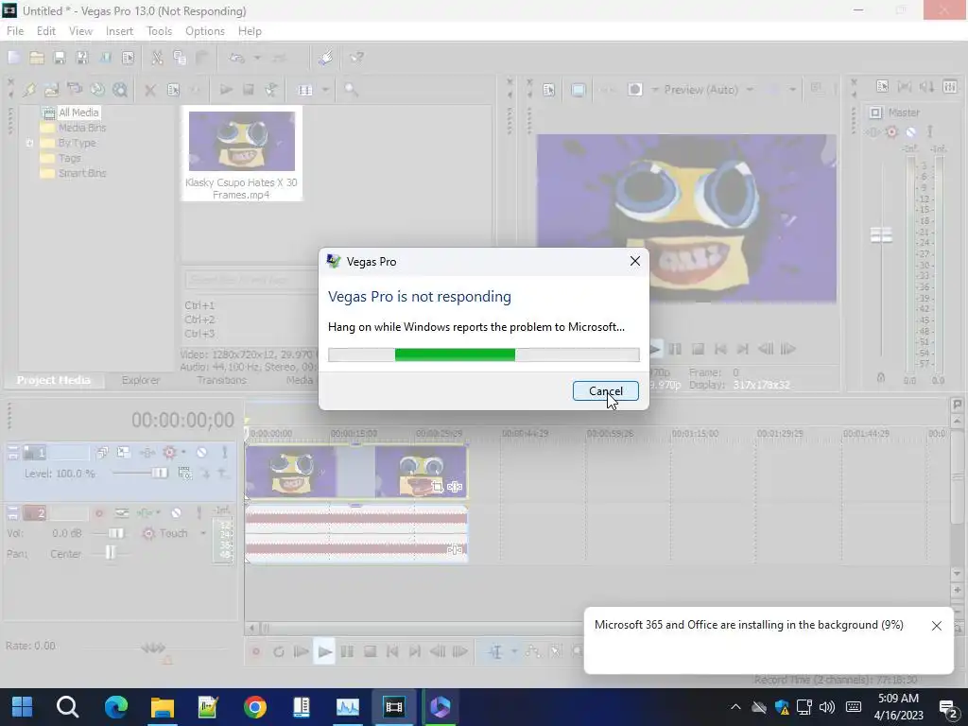Viewport: 968px width, 726px height.
Task: Click the Preview on External Monitor icon
Action: pyautogui.click(x=578, y=90)
